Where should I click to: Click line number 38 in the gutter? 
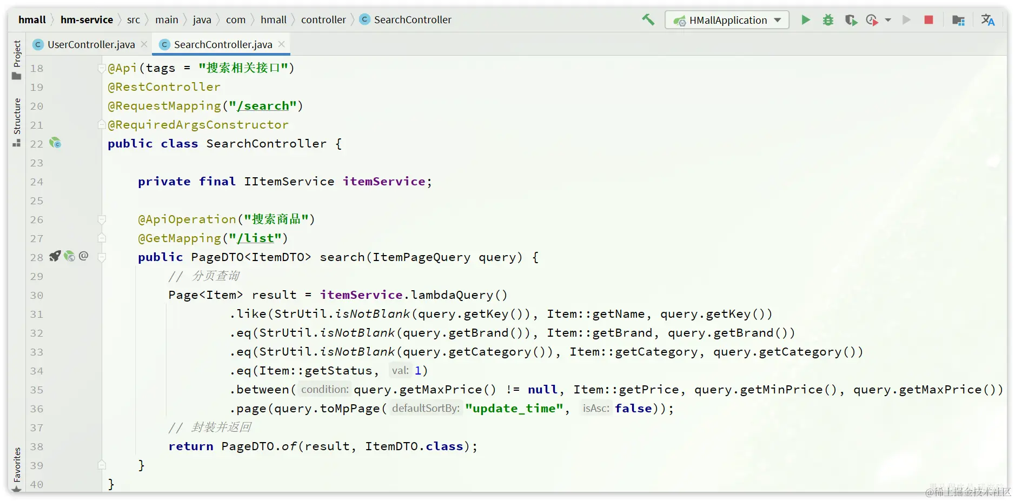(x=36, y=447)
